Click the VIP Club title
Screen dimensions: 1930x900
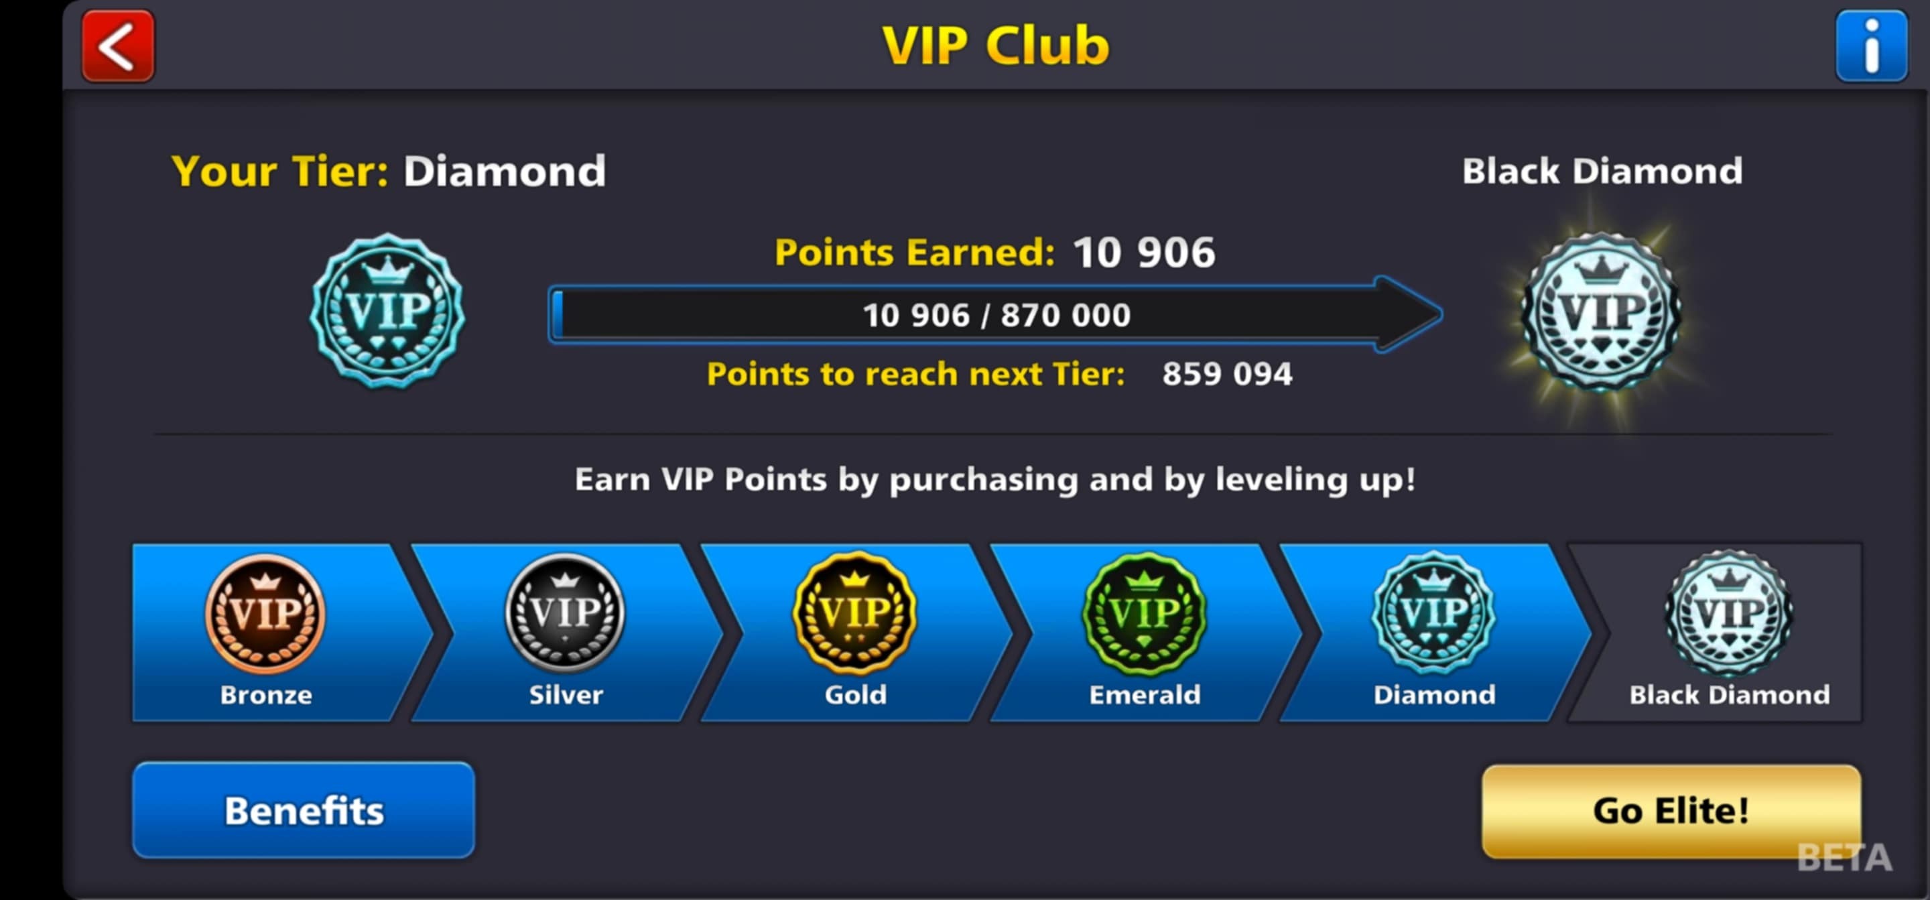click(995, 45)
